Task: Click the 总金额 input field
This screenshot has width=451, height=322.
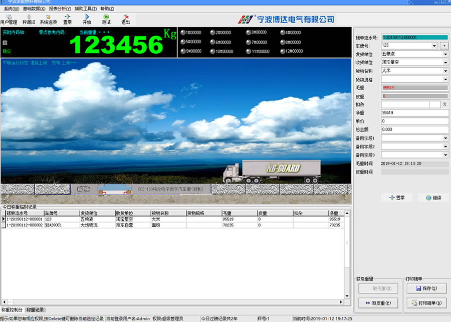Action: coord(415,129)
